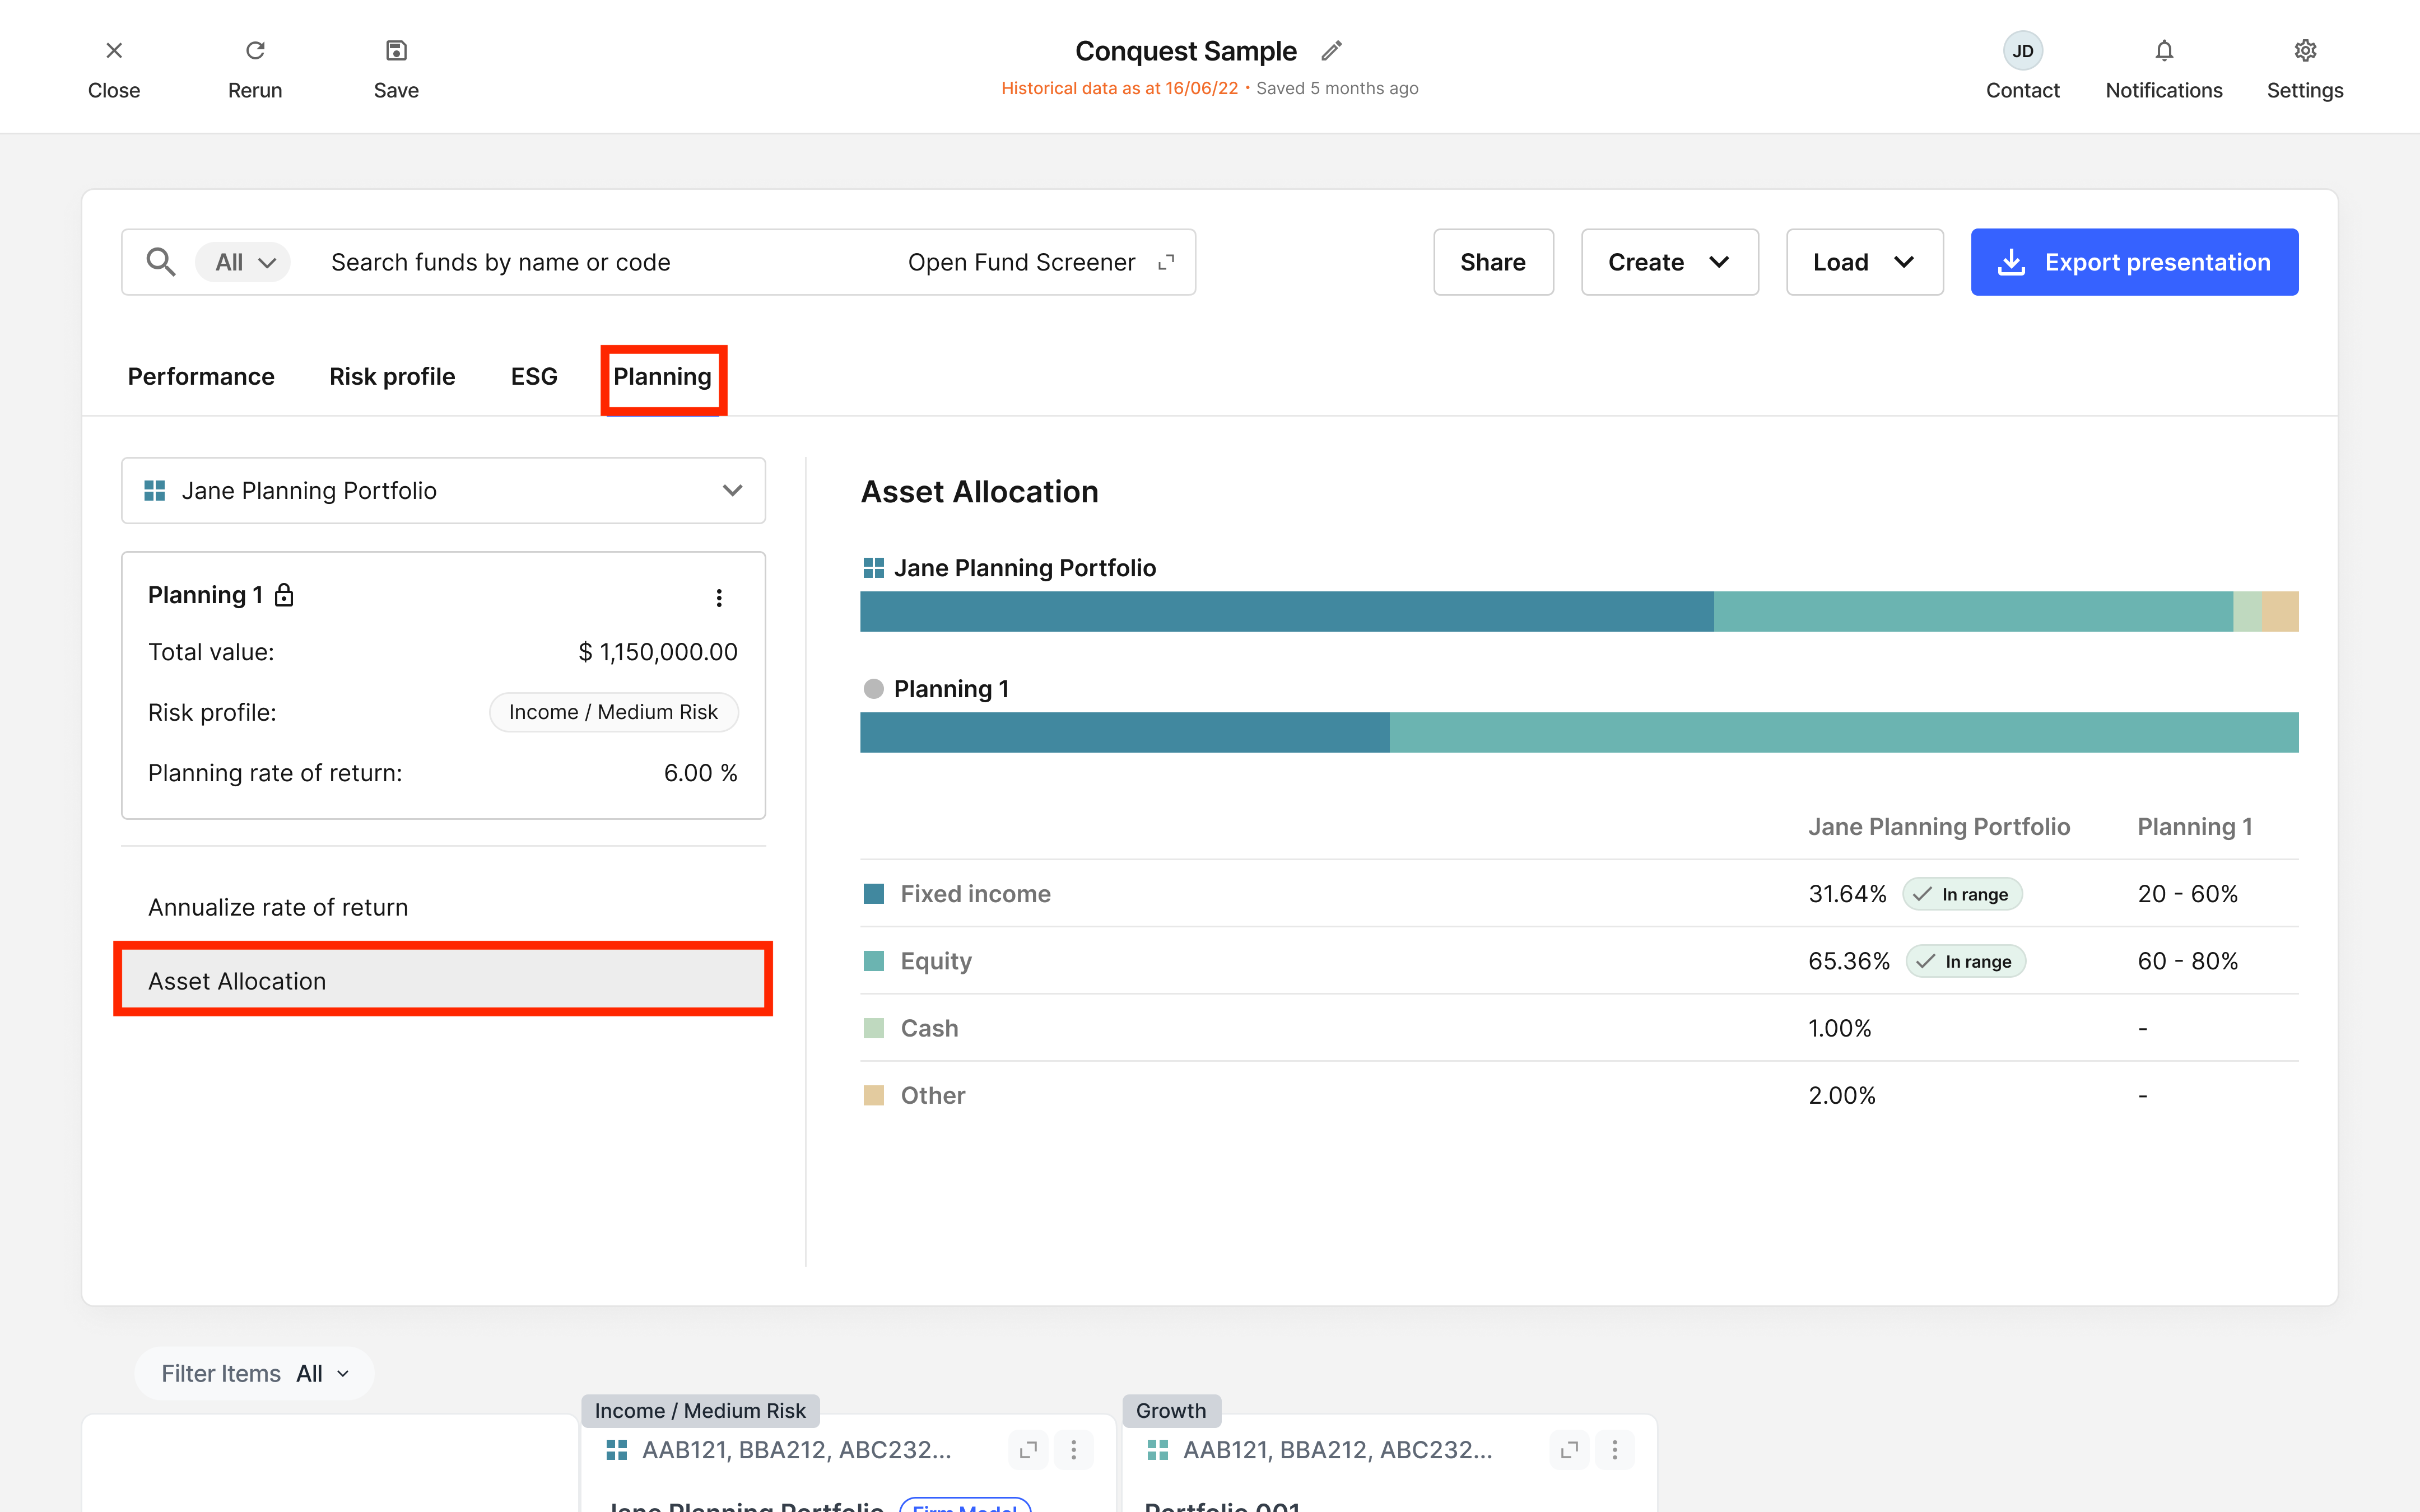
Task: Switch to the ESG tab
Action: coord(534,376)
